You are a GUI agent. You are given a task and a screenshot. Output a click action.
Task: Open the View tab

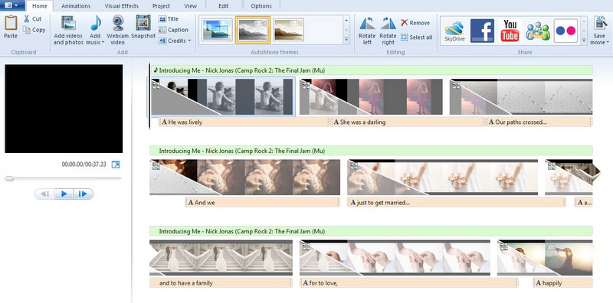point(190,6)
